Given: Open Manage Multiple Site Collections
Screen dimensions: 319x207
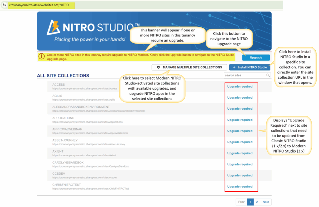Looking at the screenshot, I should 189,67.
